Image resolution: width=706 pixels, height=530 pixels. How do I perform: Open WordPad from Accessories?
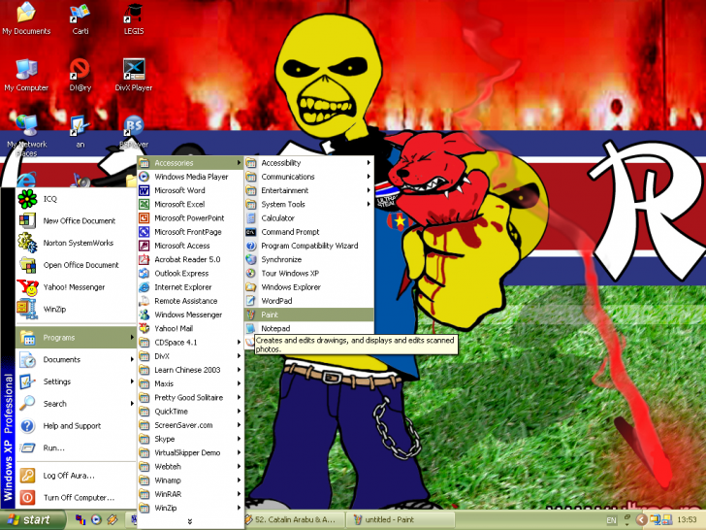[x=308, y=301]
